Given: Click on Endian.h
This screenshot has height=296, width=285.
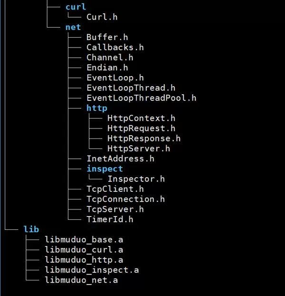Looking at the screenshot, I should [107, 68].
